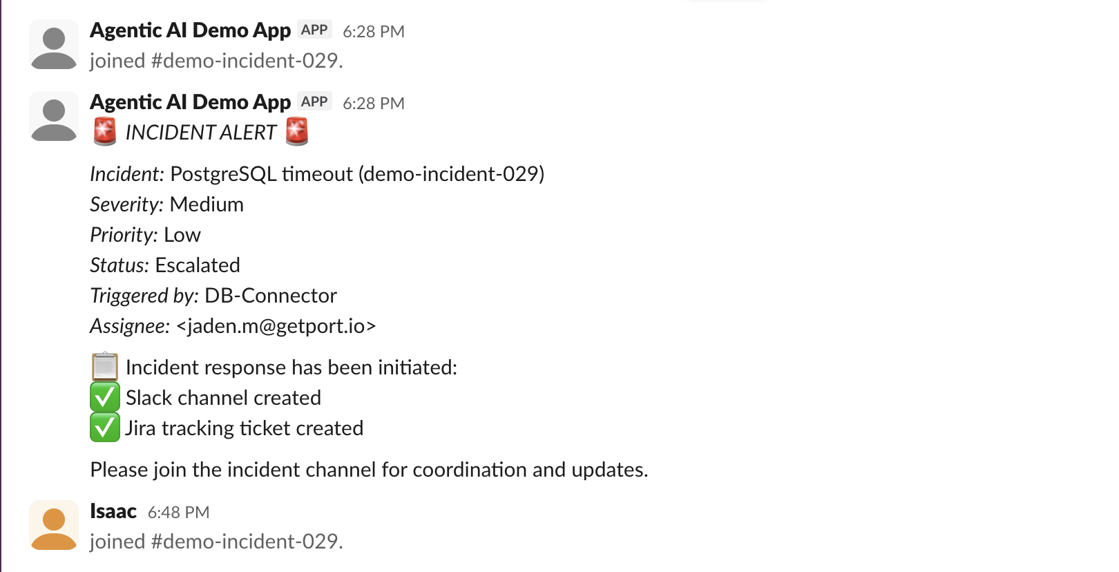
Task: Click the jaden.m@getport.io assignee email
Action: [276, 326]
